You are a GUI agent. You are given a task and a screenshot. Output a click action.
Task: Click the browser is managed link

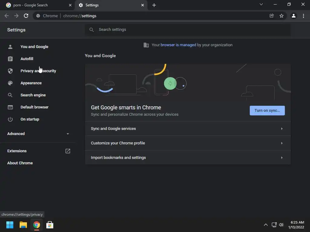[178, 45]
